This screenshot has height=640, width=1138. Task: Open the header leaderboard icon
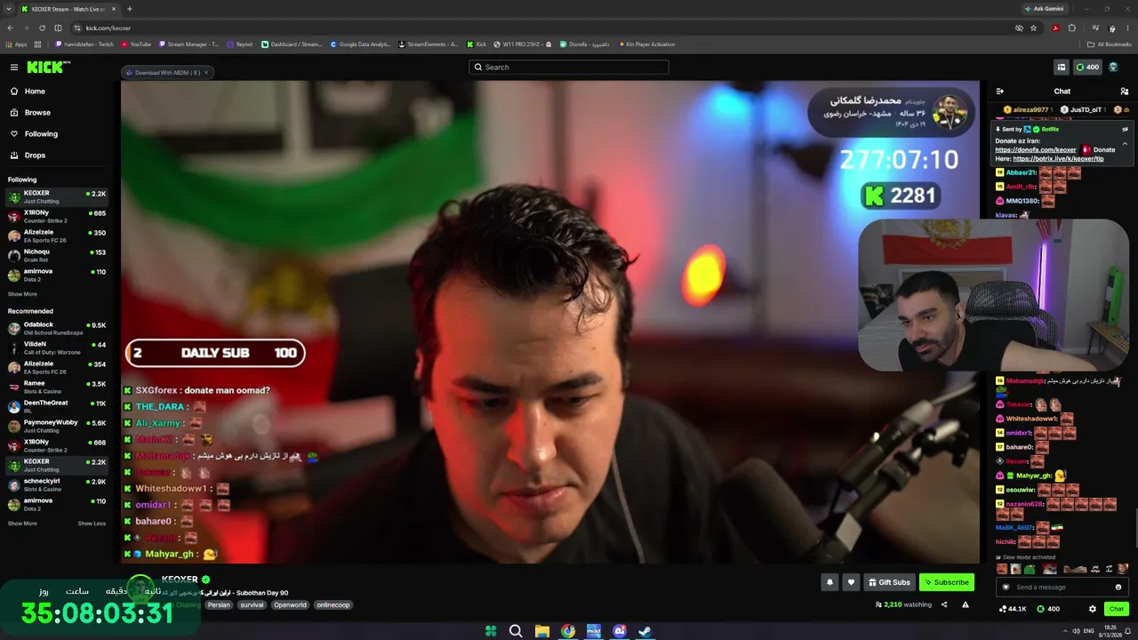point(1062,68)
